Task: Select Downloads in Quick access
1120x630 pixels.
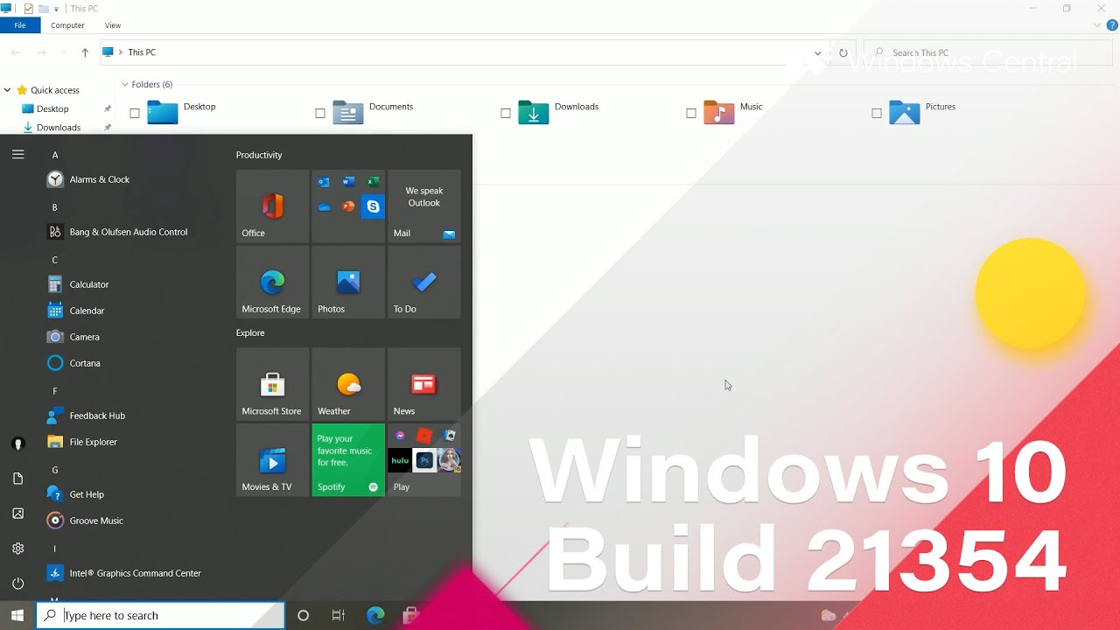Action: [58, 128]
